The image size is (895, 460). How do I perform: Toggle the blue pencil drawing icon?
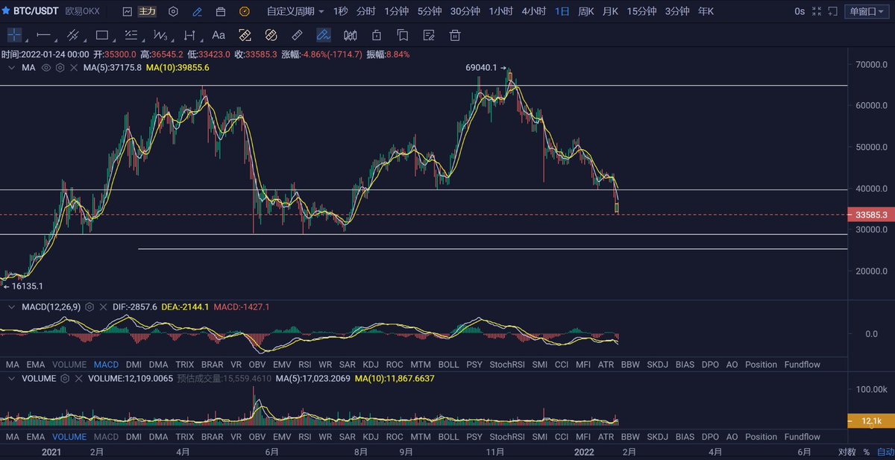pos(197,12)
